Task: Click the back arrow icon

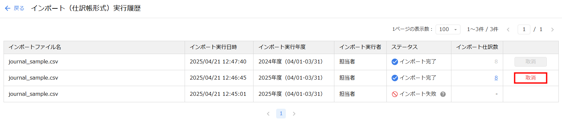Action: (8, 8)
